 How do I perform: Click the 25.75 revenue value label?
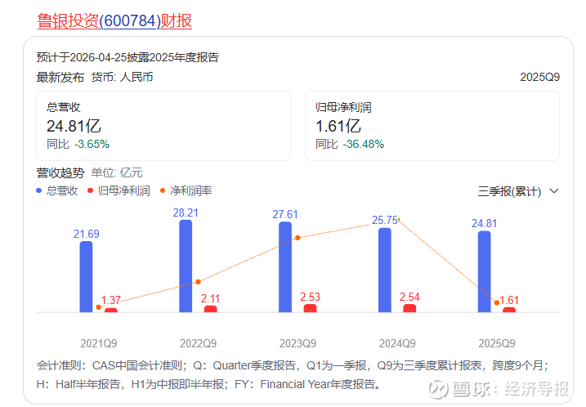point(385,220)
